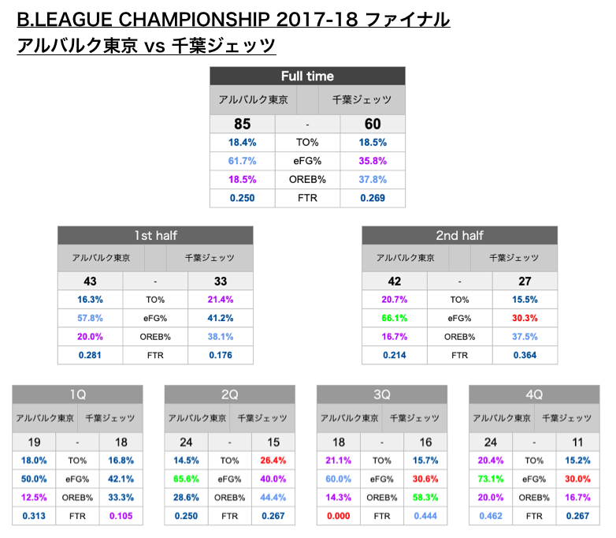Select the red 0.000 FTR value in 3Q
The image size is (616, 538).
[x=337, y=516]
